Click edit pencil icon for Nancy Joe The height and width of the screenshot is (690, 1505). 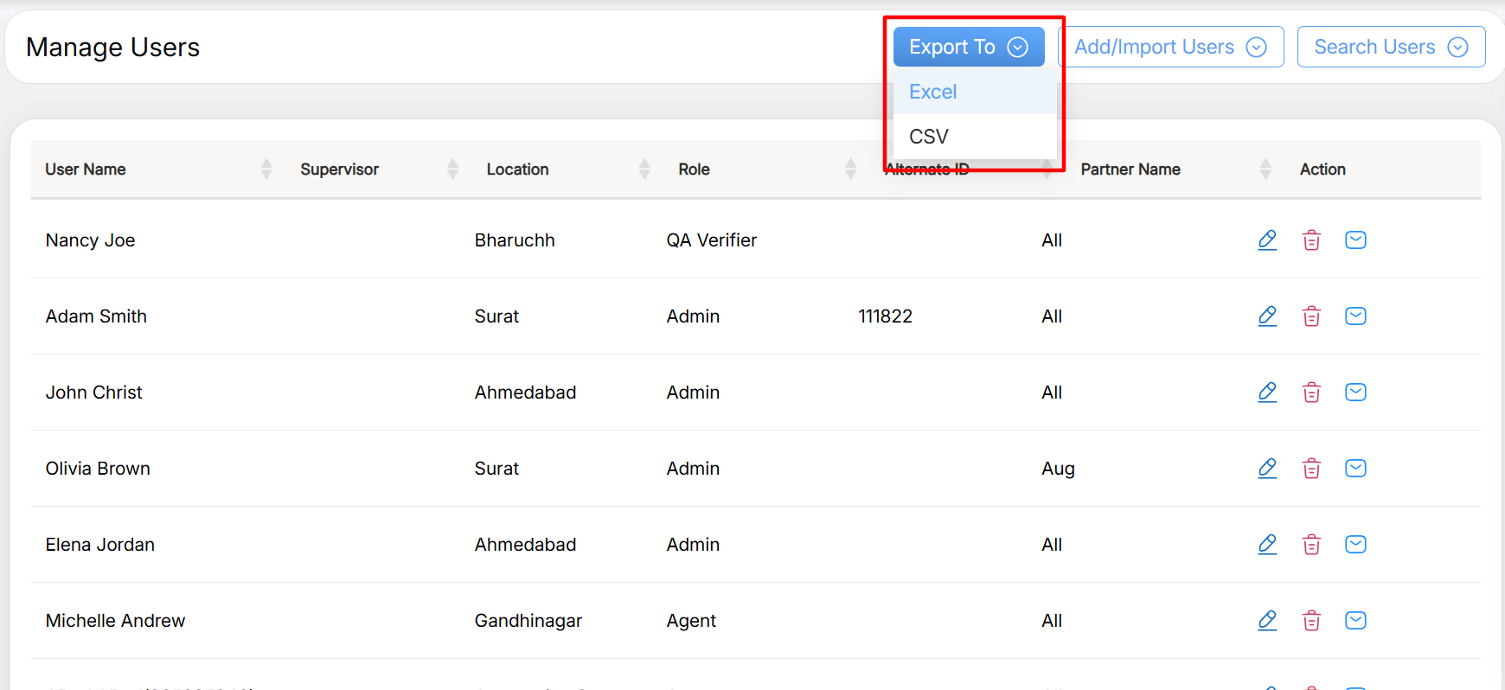1267,240
